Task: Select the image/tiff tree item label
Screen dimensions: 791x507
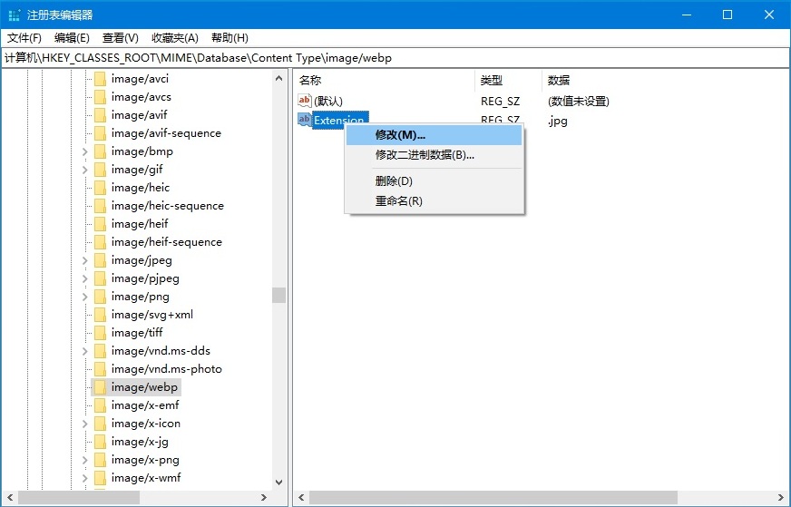Action: coord(137,333)
